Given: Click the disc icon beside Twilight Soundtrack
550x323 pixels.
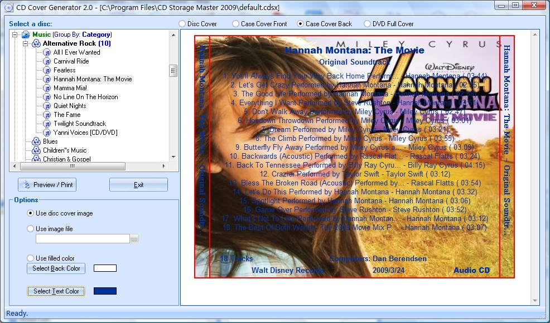Looking at the screenshot, I should click(47, 124).
